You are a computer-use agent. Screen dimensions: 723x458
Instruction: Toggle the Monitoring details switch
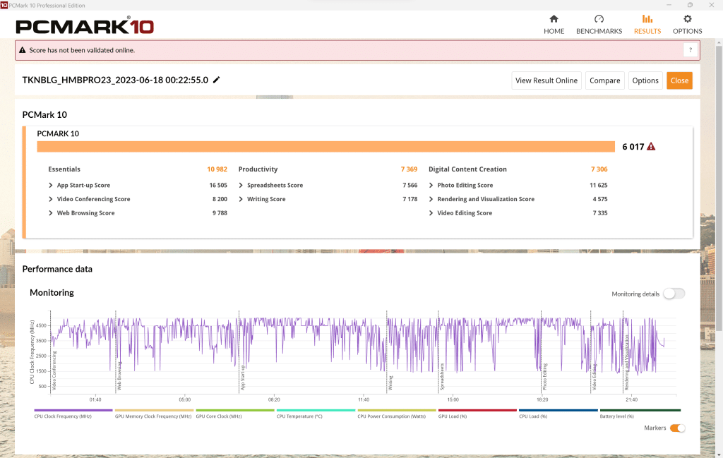674,294
